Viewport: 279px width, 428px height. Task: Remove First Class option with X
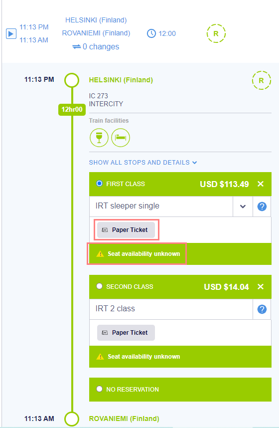pyautogui.click(x=261, y=184)
